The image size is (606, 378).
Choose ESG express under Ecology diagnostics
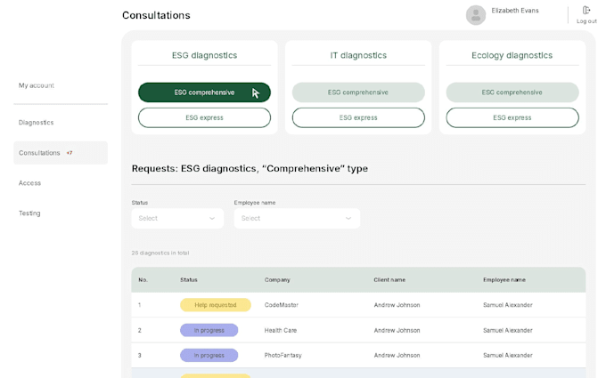tap(512, 117)
